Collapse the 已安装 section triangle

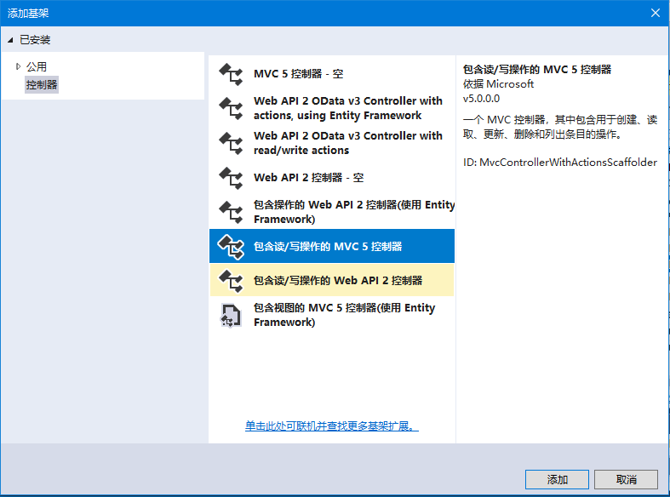click(x=10, y=40)
